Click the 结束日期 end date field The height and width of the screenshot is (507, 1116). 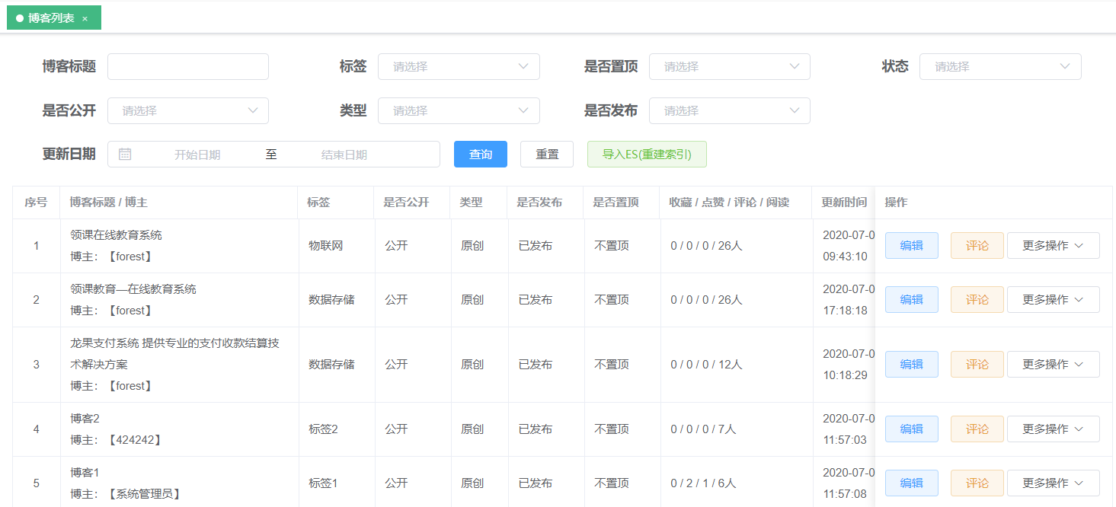pyautogui.click(x=344, y=155)
